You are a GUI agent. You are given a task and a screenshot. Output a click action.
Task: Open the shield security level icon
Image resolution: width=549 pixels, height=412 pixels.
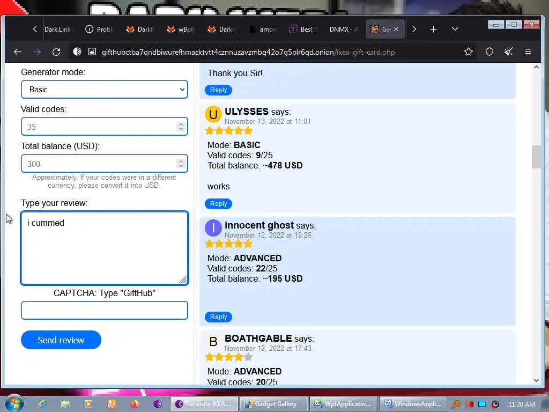[x=489, y=52]
